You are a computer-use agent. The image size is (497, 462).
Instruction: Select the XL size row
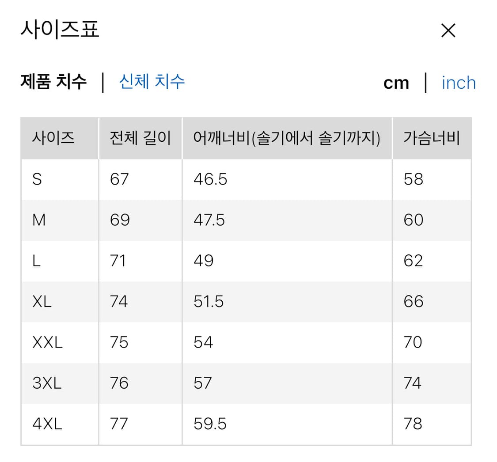pos(42,301)
